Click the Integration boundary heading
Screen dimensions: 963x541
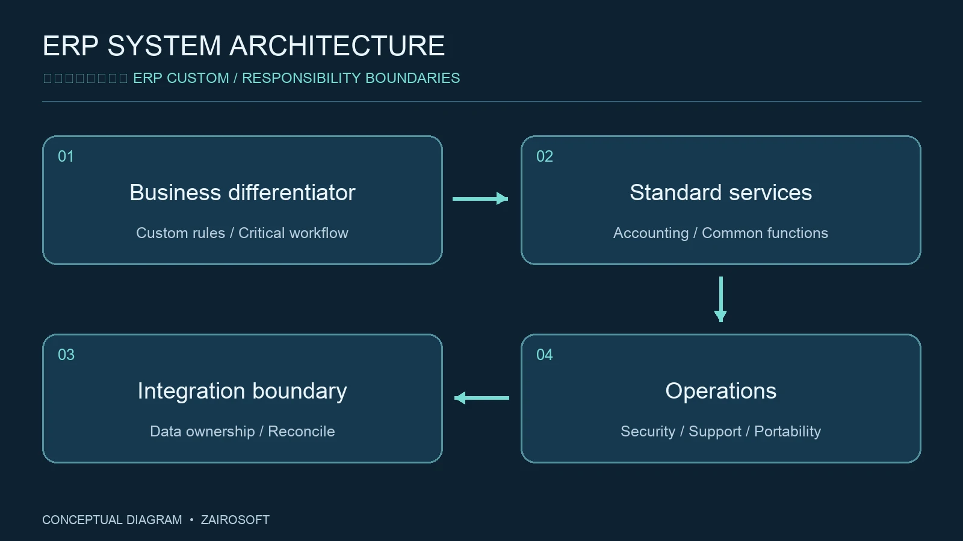pos(243,391)
